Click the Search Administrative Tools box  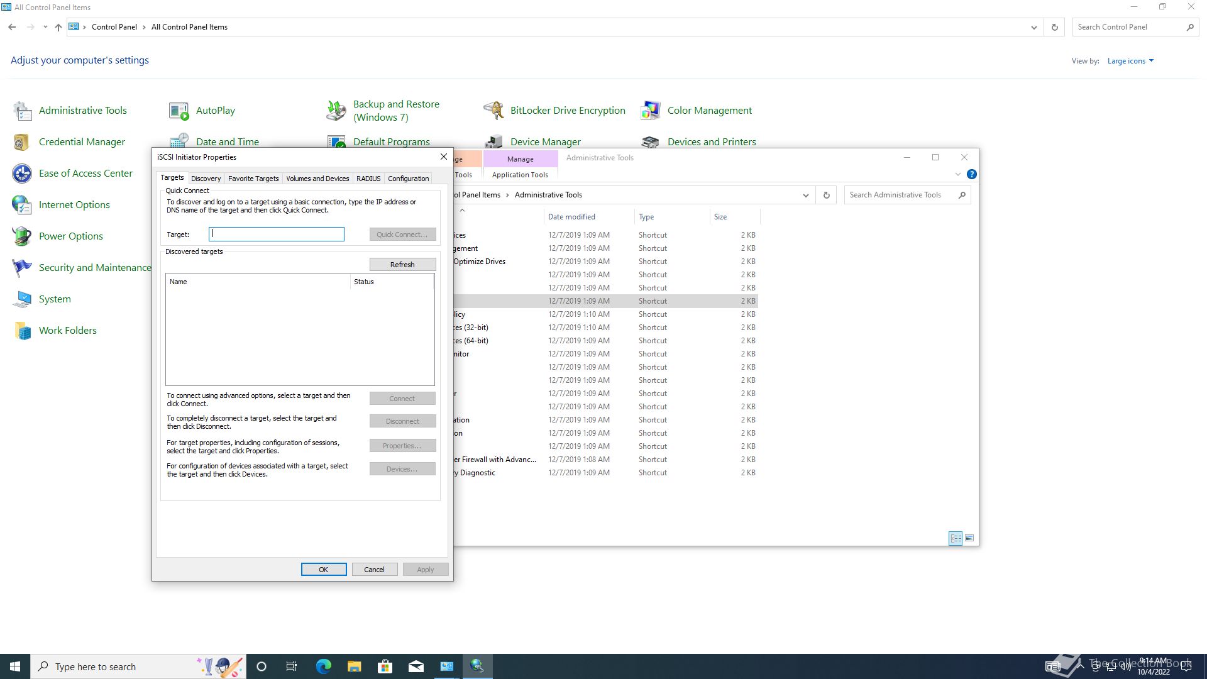[x=907, y=195]
